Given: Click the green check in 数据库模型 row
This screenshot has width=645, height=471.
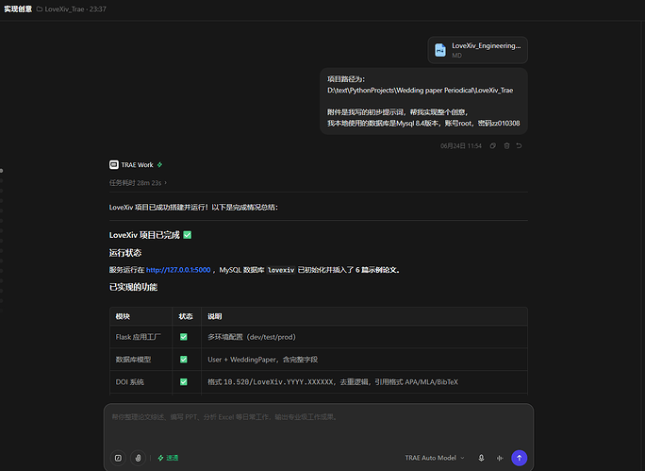Looking at the screenshot, I should pyautogui.click(x=184, y=360).
